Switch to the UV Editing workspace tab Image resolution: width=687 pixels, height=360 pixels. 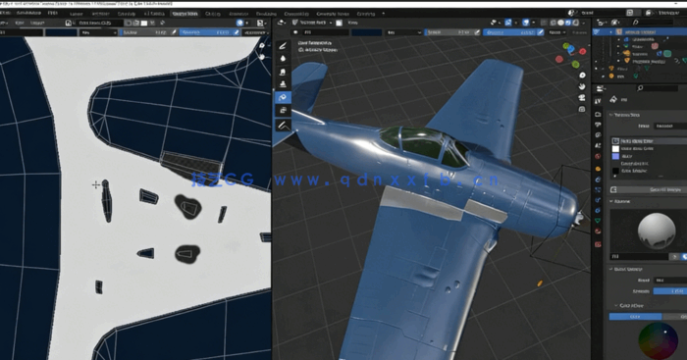154,14
